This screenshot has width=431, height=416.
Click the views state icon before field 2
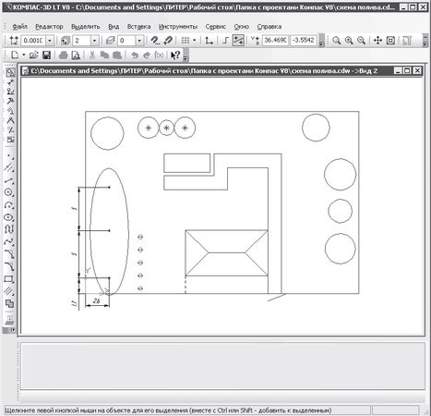tap(66, 41)
